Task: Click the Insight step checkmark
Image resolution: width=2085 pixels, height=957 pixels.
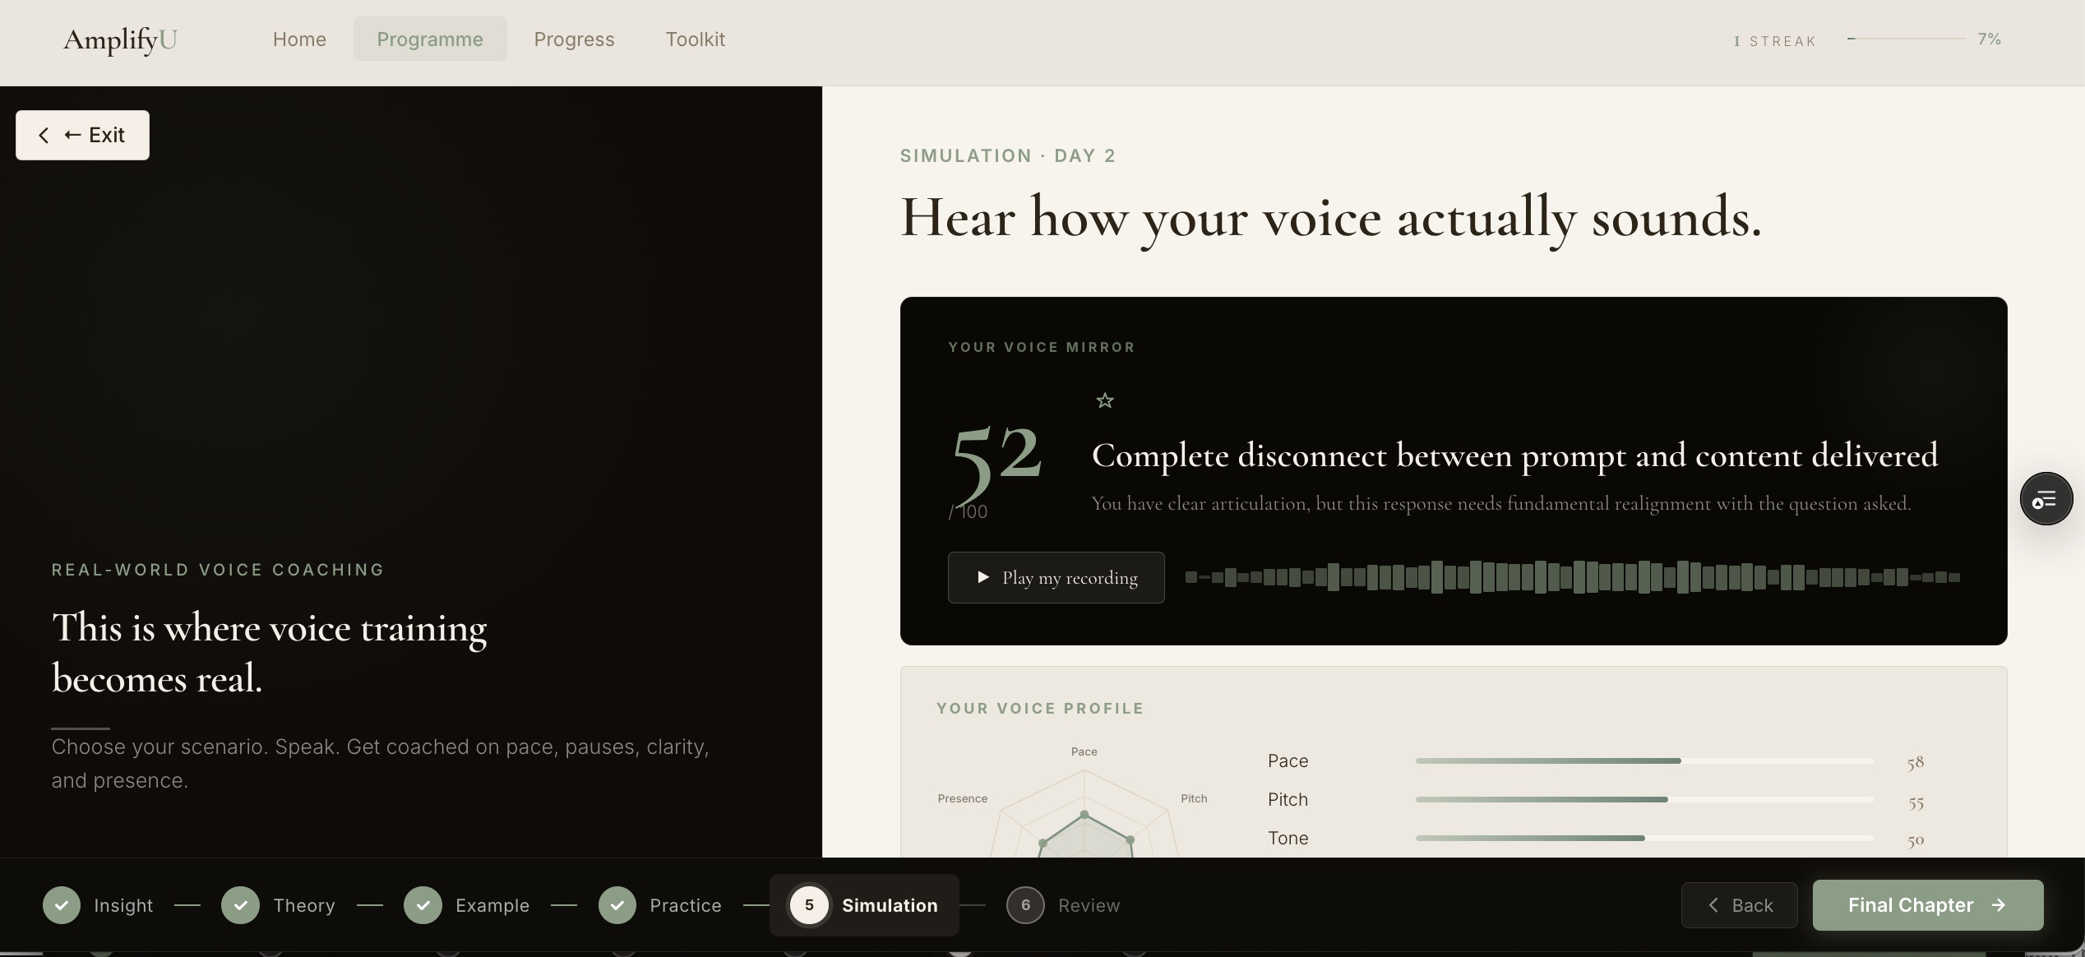Action: point(62,905)
